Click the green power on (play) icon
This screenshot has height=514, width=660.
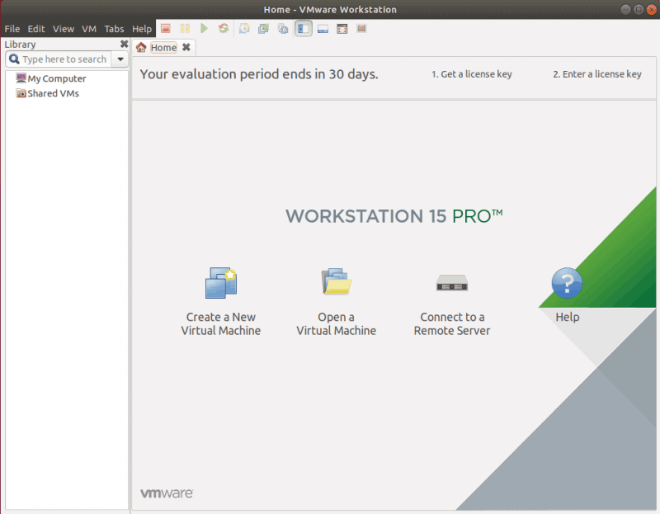point(204,29)
